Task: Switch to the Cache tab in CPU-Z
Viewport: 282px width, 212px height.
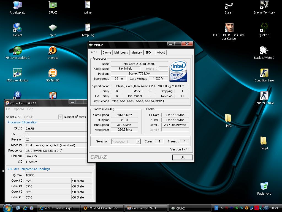Action: pos(107,52)
